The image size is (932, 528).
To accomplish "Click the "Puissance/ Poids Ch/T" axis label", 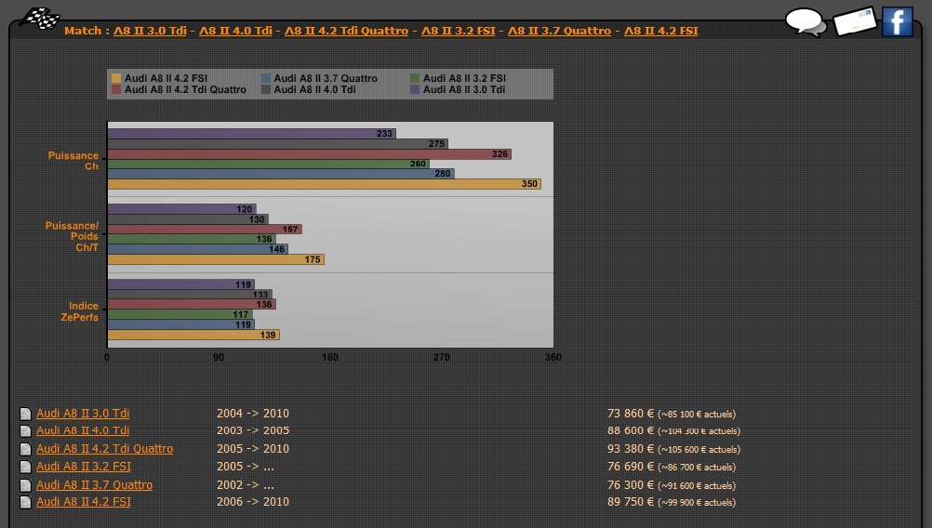I will 72,237.
